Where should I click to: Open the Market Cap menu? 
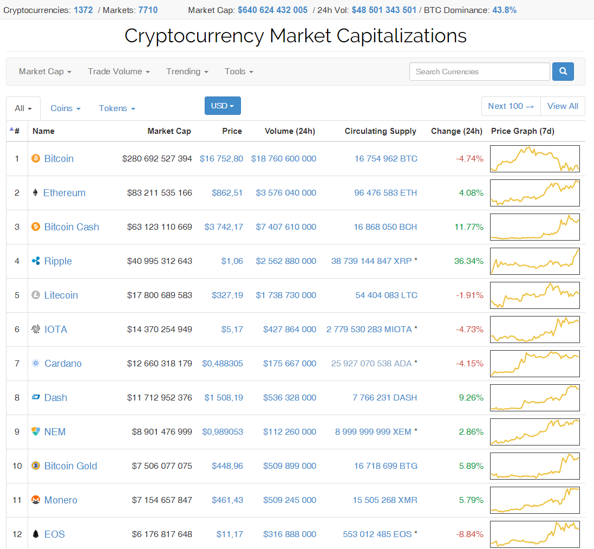45,72
